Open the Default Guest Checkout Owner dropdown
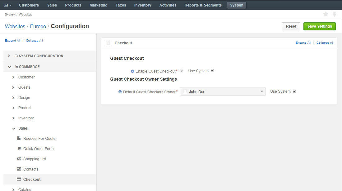The image size is (342, 191). (223, 91)
